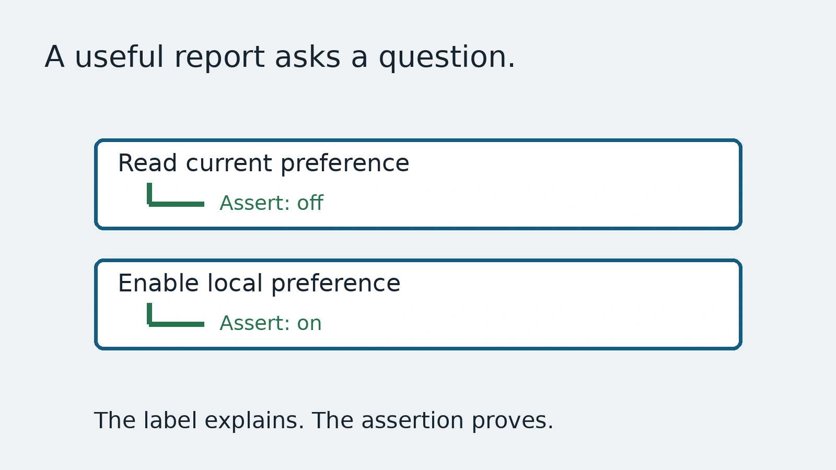
Task: Click the word "off" in the first assertion
Action: 310,203
